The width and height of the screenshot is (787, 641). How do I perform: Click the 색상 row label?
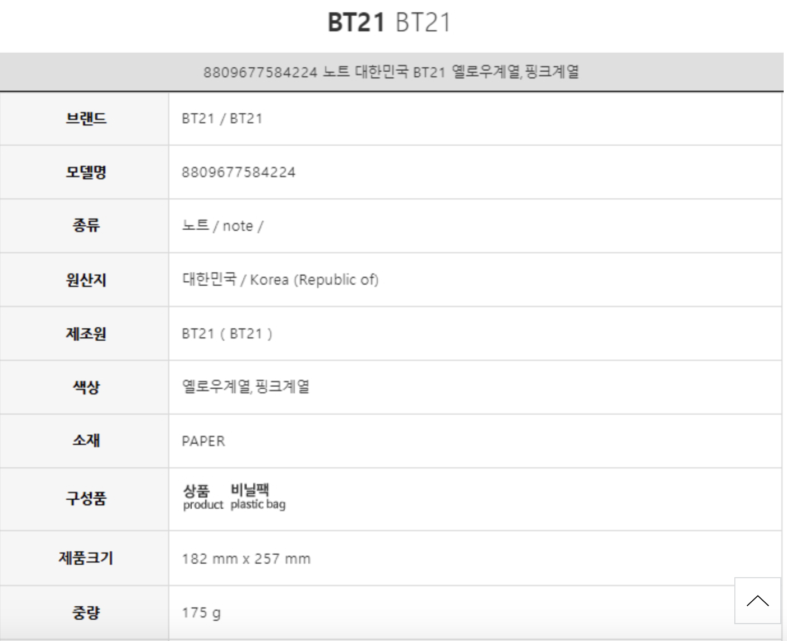(x=86, y=387)
